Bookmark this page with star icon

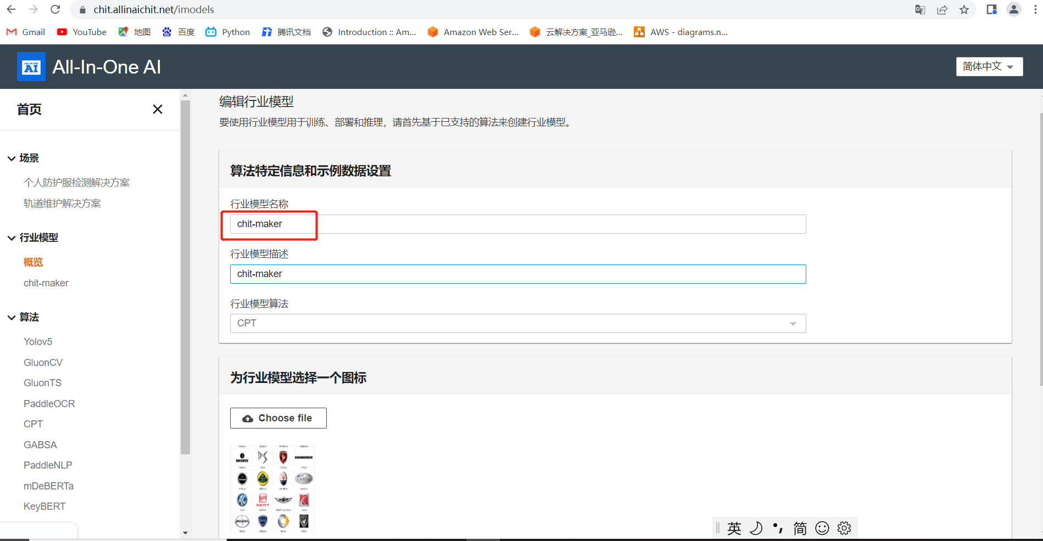click(x=964, y=10)
